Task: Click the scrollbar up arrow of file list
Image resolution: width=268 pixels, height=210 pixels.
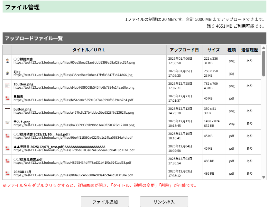Action: point(264,48)
